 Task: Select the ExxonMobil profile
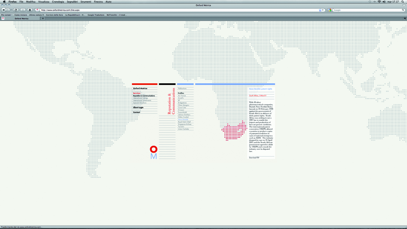tap(183, 112)
